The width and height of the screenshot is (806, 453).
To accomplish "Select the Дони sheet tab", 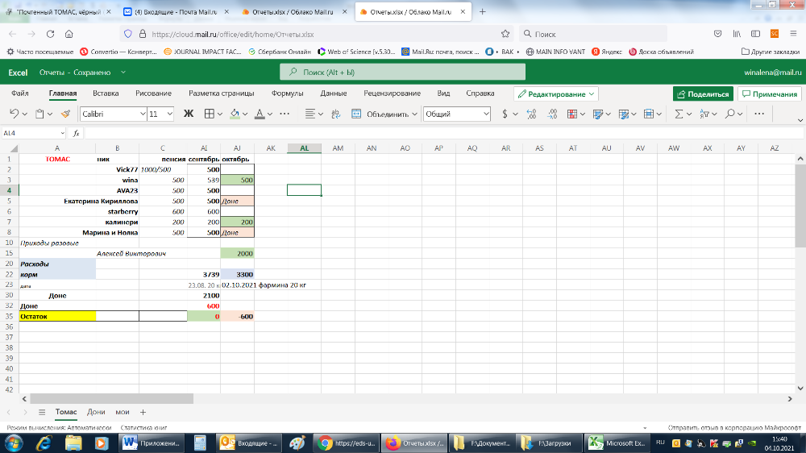I will 97,412.
